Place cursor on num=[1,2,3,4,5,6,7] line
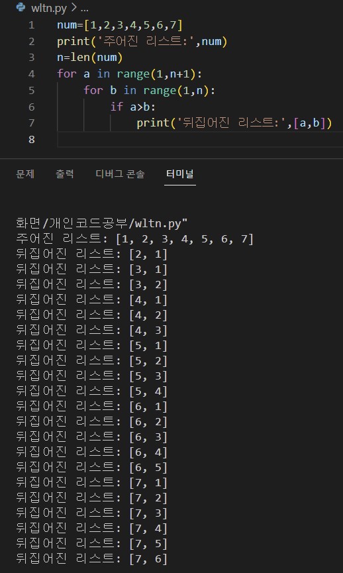This screenshot has height=573, width=343. [119, 25]
